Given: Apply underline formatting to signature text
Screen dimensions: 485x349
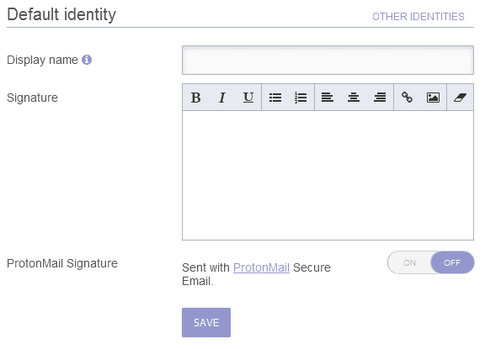Looking at the screenshot, I should pos(248,98).
